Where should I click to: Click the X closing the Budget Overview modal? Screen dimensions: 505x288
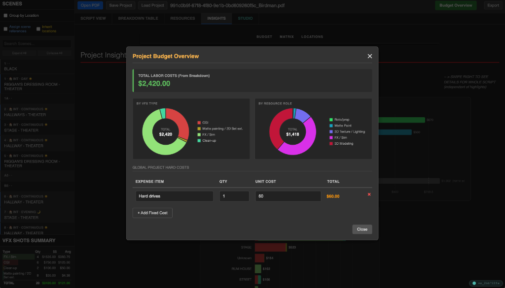point(369,56)
